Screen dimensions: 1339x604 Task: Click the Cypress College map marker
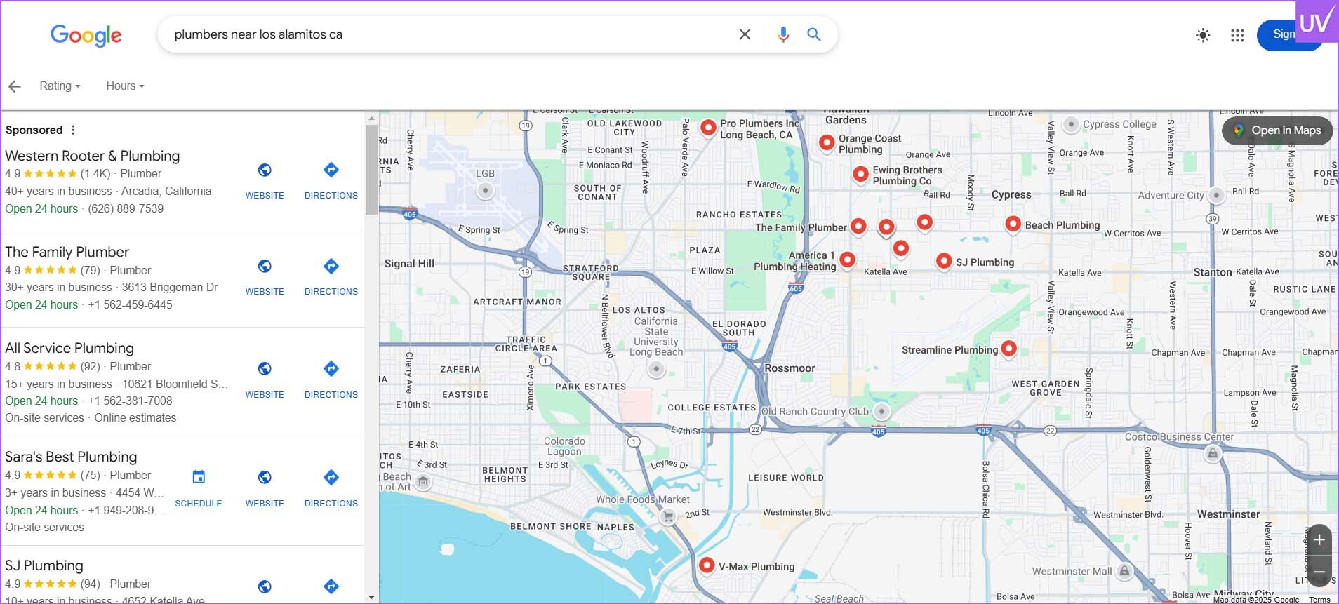coord(1071,124)
